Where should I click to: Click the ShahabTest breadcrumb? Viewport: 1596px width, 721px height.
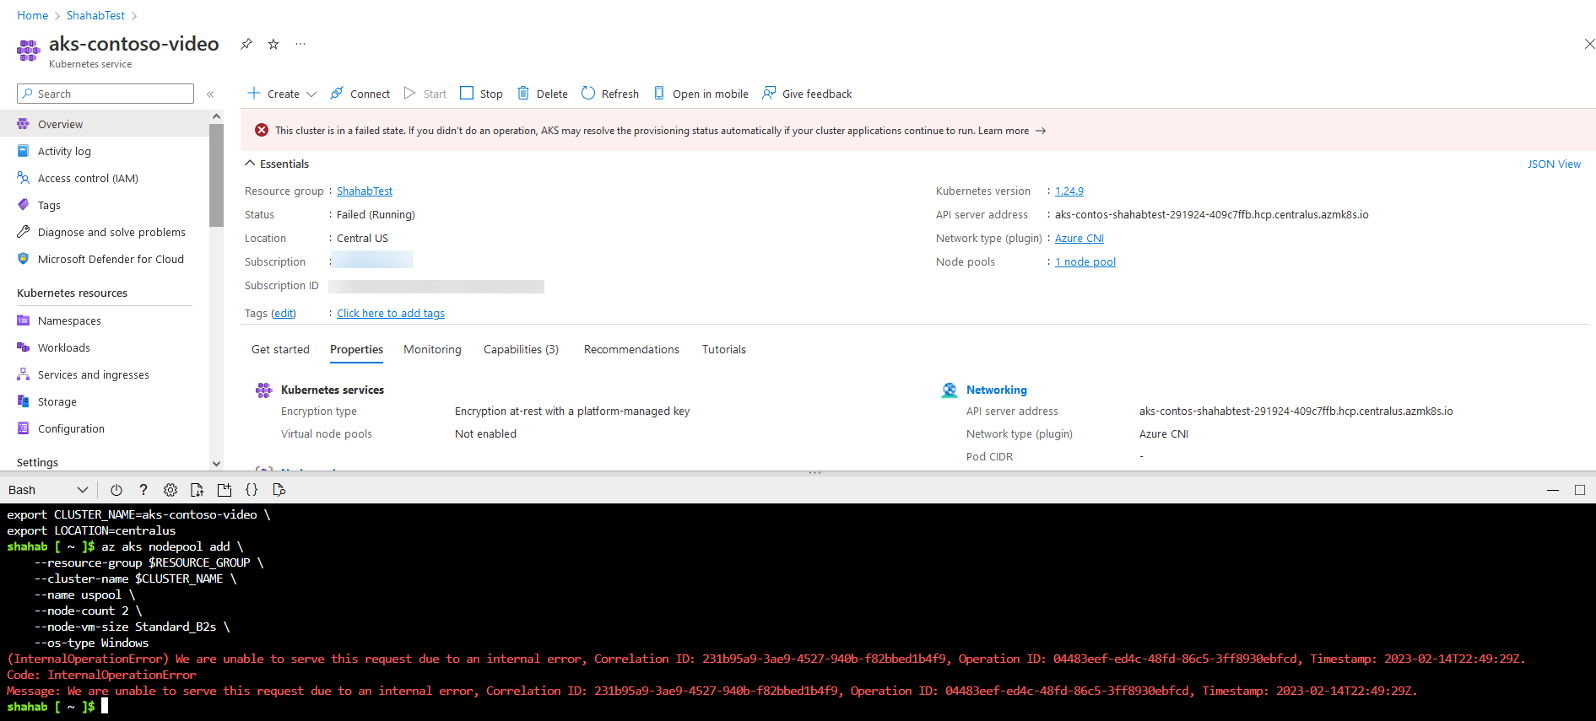(95, 15)
